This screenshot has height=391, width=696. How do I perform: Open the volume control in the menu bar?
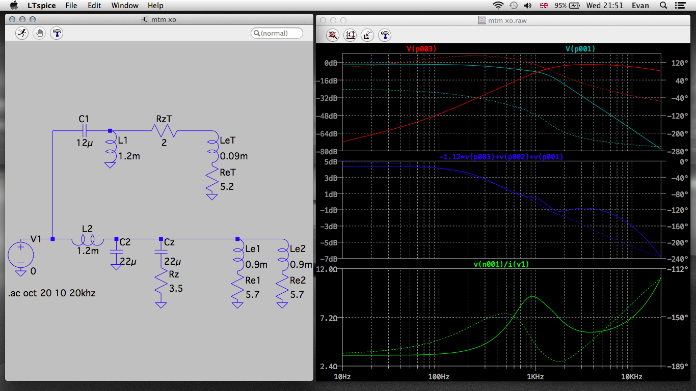[x=527, y=6]
